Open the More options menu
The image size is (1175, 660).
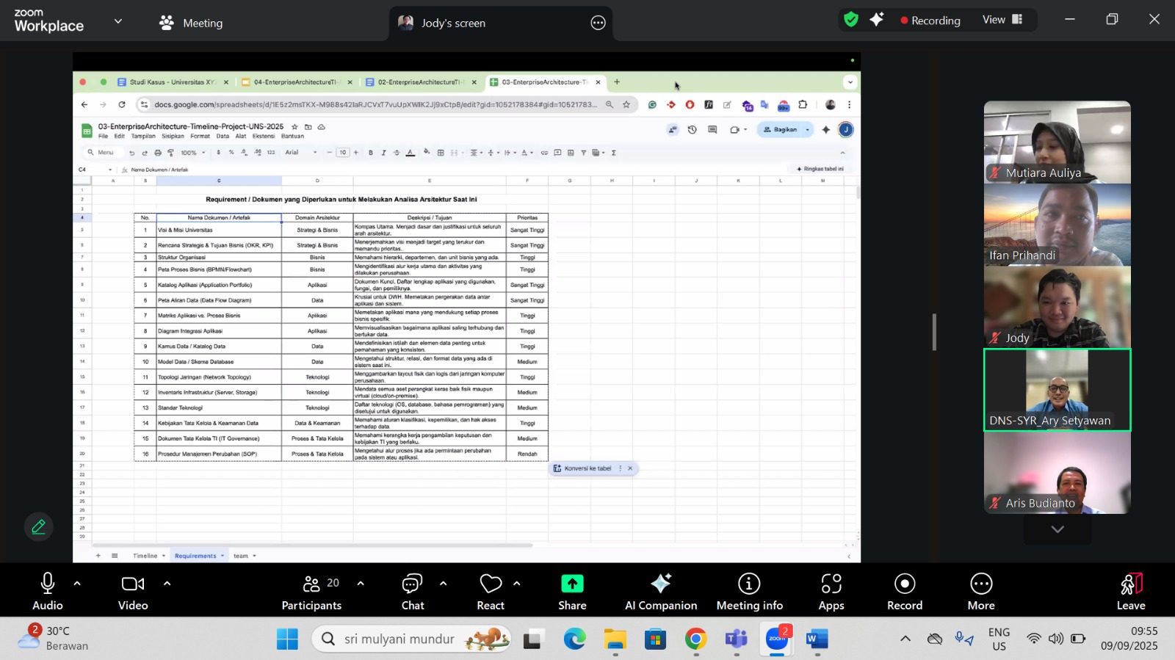[980, 591]
